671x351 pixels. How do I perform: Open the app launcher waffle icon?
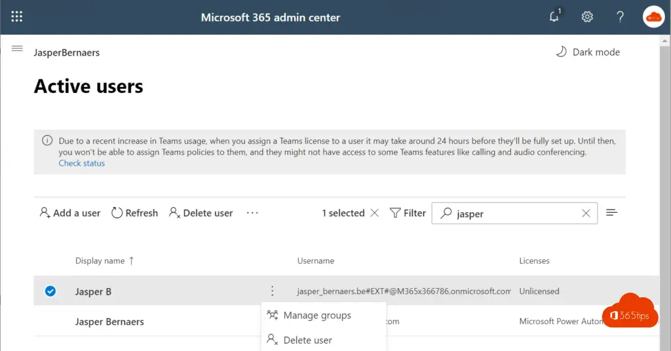point(17,17)
